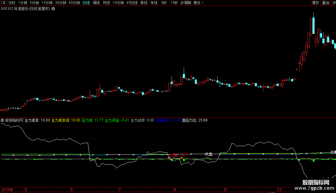The width and height of the screenshot is (336, 193).
Task: Select the 日线 daily period tab
Action: point(86,3)
